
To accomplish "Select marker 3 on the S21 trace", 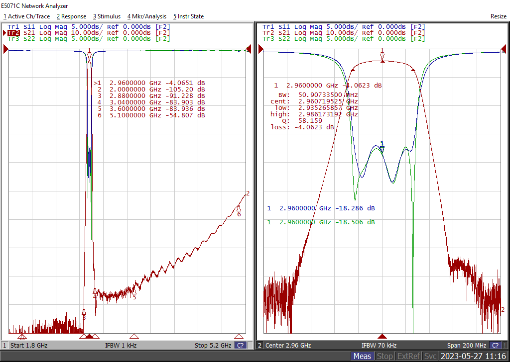I will [x=84, y=313].
